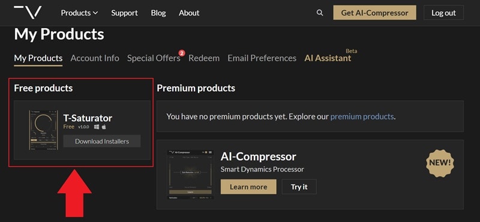480x222 pixels.
Task: Open the Redeem tab
Action: [204, 58]
